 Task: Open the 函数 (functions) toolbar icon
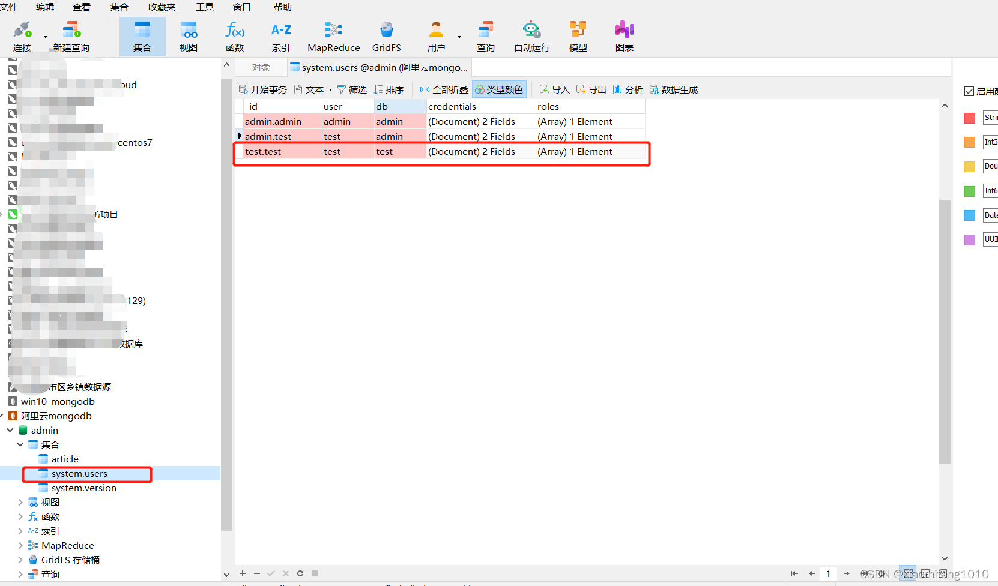click(235, 35)
